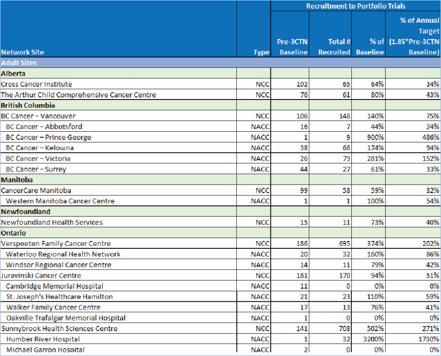Screen dimensions: 441x356
Task: Select the 708 recruited value for Sunnybrook
Action: [345, 328]
